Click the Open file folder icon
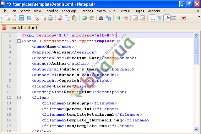Screen dimensions: 201x134 point(14,18)
